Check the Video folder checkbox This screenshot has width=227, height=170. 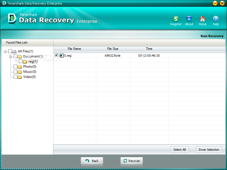[x=15, y=76]
